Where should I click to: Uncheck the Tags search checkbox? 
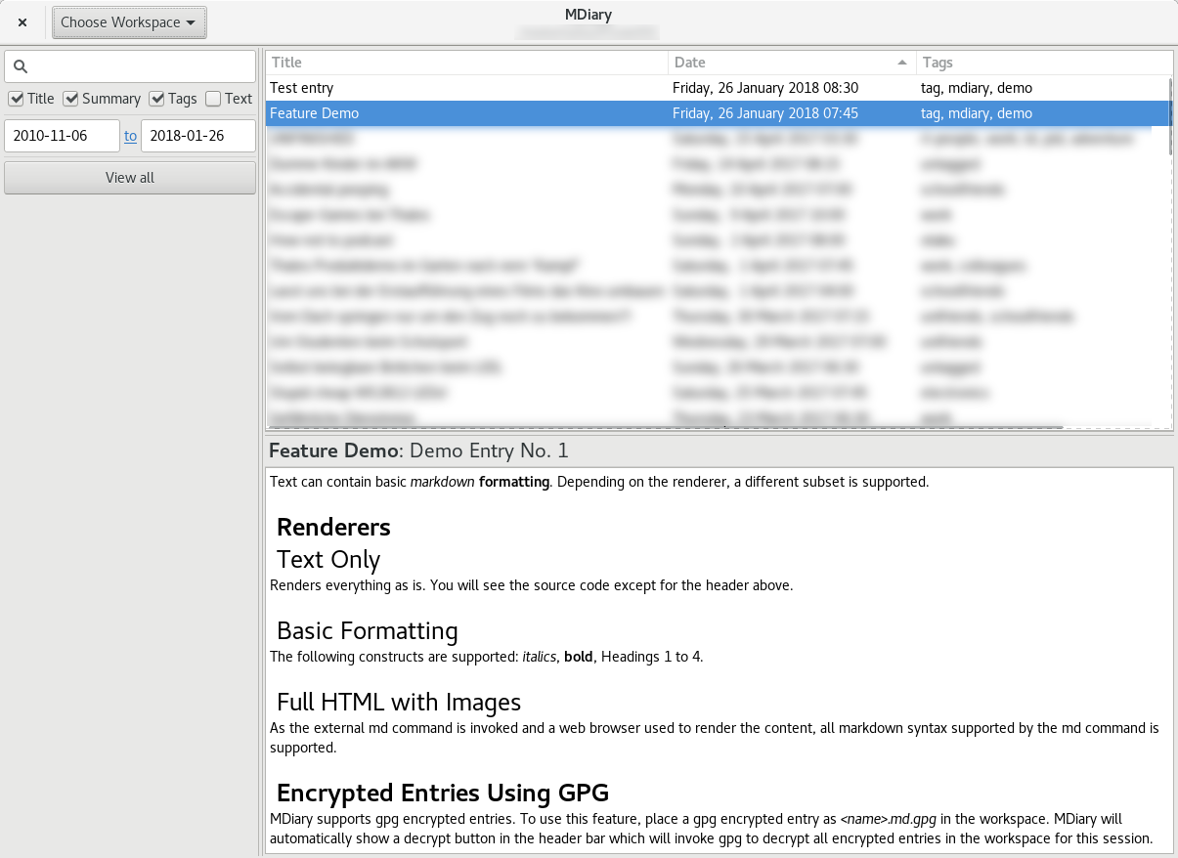tap(156, 99)
